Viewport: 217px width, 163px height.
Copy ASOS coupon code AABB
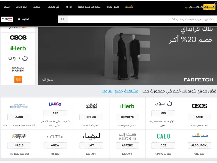(x=199, y=117)
